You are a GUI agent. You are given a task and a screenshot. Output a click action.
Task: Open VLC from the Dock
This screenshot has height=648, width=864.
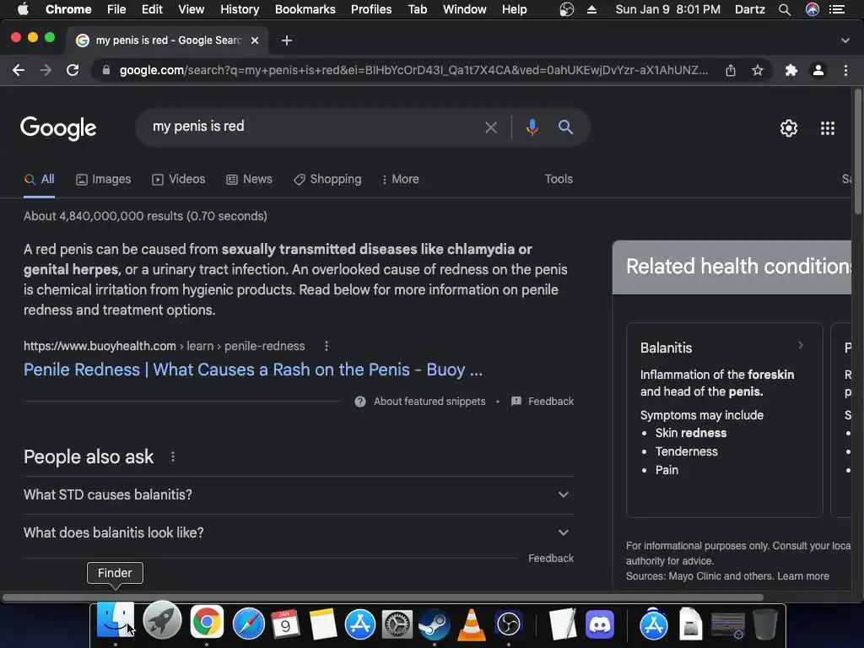(472, 624)
